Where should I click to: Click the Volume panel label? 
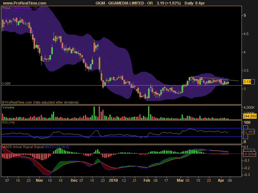tap(8, 107)
